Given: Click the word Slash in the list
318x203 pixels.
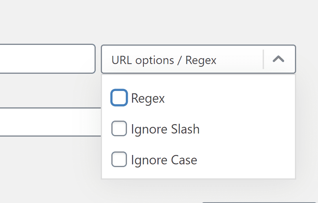Looking at the screenshot, I should pos(185,129).
